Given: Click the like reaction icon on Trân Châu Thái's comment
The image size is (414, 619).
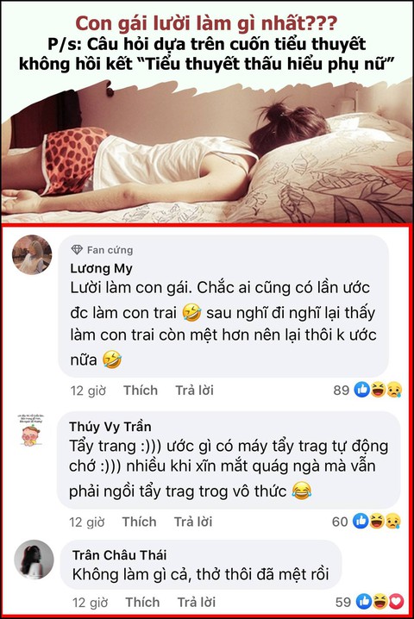Looking at the screenshot, I should pyautogui.click(x=364, y=601).
